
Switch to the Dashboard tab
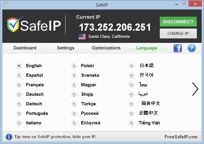pos(25,48)
